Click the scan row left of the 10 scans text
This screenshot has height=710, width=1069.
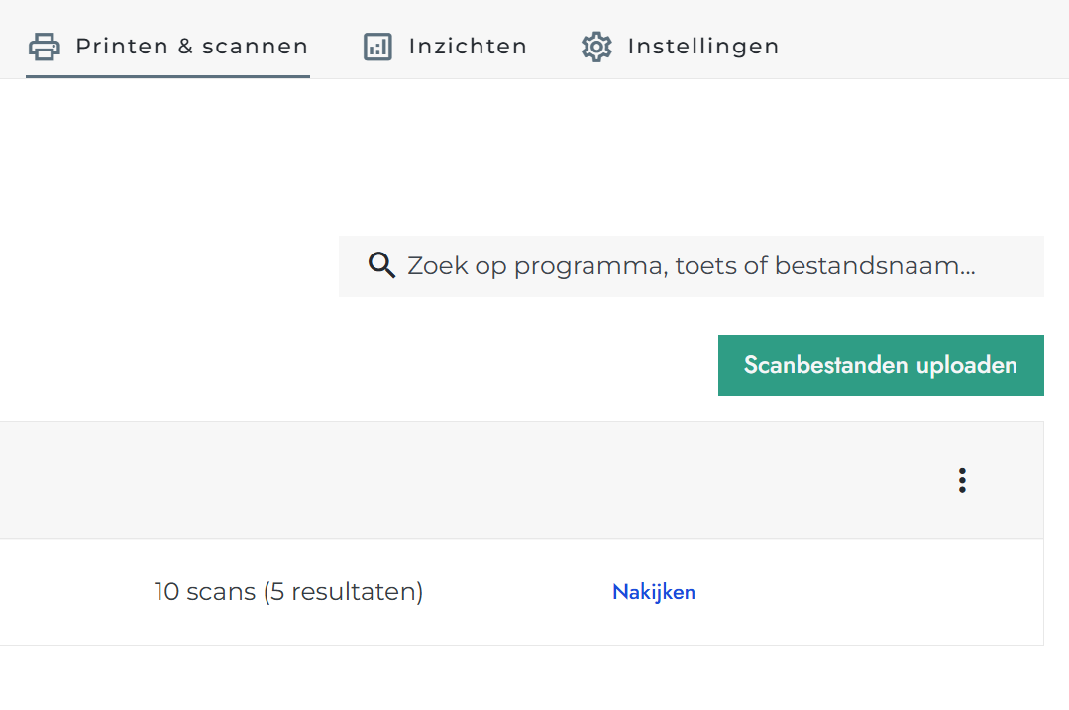pos(75,592)
